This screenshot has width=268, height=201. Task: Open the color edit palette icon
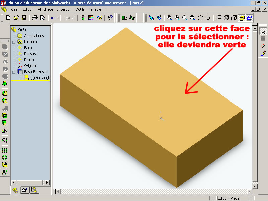coord(91,18)
